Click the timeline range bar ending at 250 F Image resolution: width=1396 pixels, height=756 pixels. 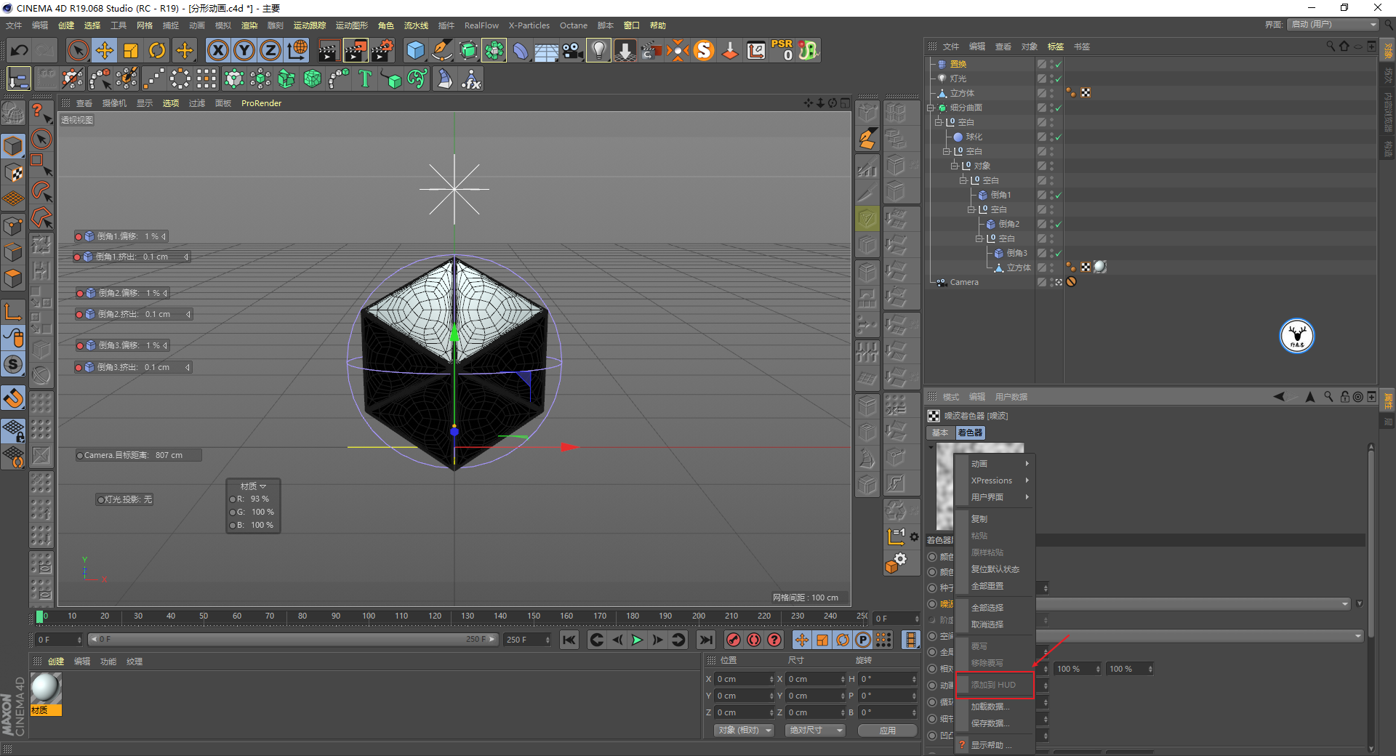pyautogui.click(x=292, y=640)
